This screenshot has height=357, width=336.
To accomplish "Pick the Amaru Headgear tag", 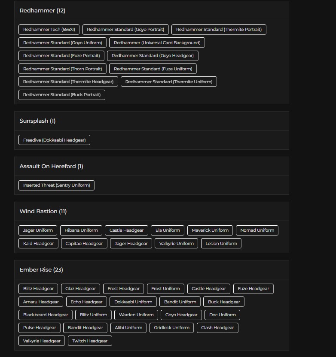I will 41,302.
